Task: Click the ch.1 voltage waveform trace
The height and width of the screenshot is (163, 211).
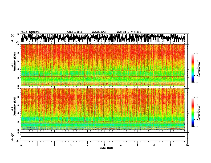Action: pyautogui.click(x=103, y=38)
